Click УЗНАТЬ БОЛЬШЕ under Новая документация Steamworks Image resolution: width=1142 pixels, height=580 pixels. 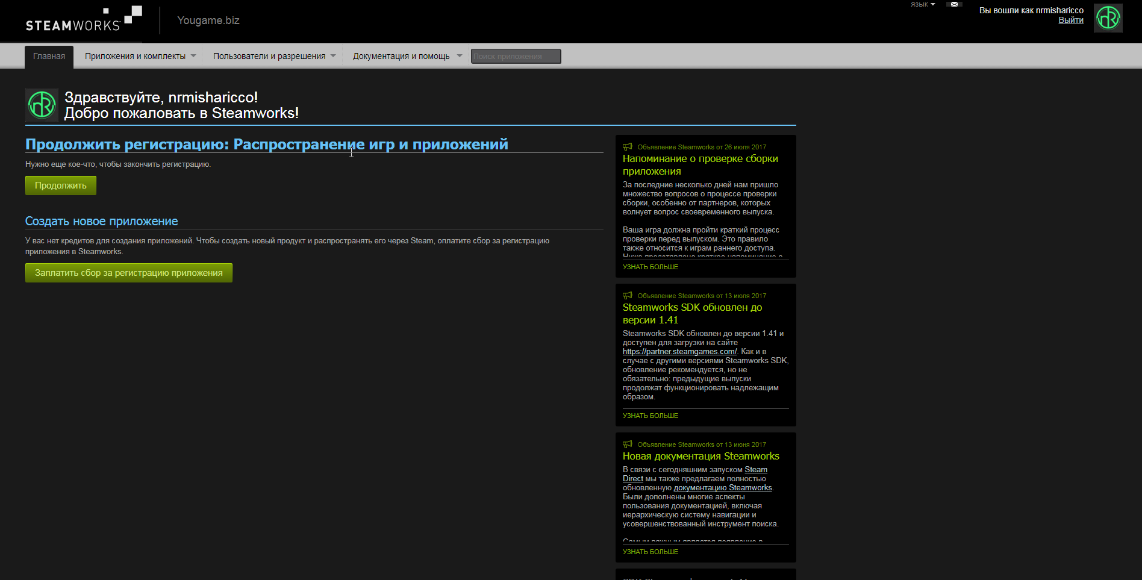(651, 552)
